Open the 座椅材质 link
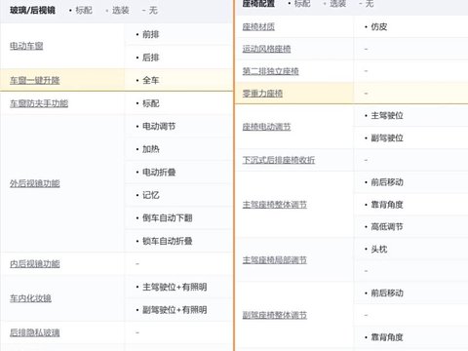The width and height of the screenshot is (468, 351). (258, 26)
